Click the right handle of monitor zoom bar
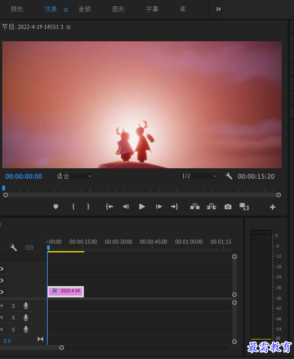 click(279, 195)
